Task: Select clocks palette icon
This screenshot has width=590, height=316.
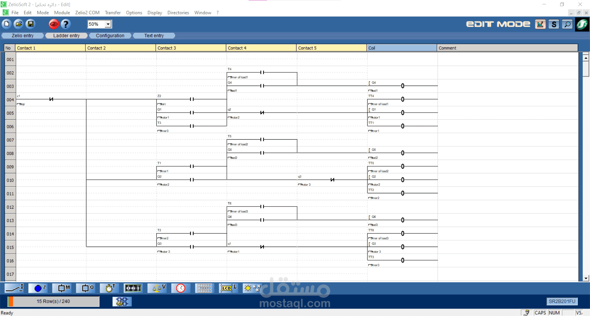Action: (x=181, y=288)
